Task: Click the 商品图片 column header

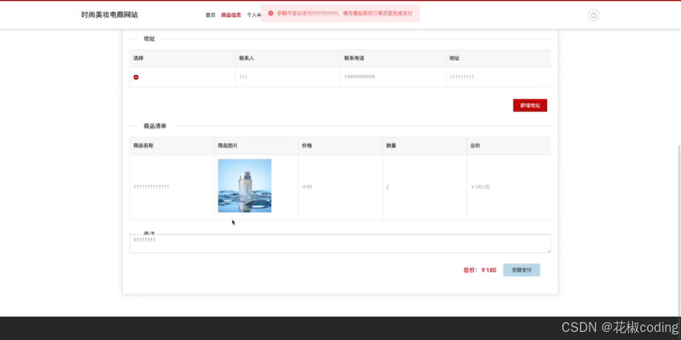Action: tap(228, 145)
